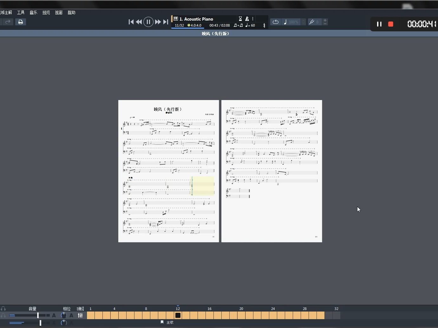The width and height of the screenshot is (438, 328).
Task: Open the 1. Acoustic Piano track selector
Action: pyautogui.click(x=196, y=19)
